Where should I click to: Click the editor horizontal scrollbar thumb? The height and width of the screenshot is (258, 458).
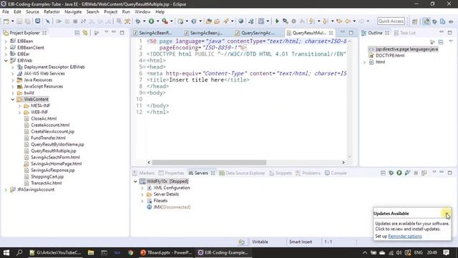[x=209, y=163]
